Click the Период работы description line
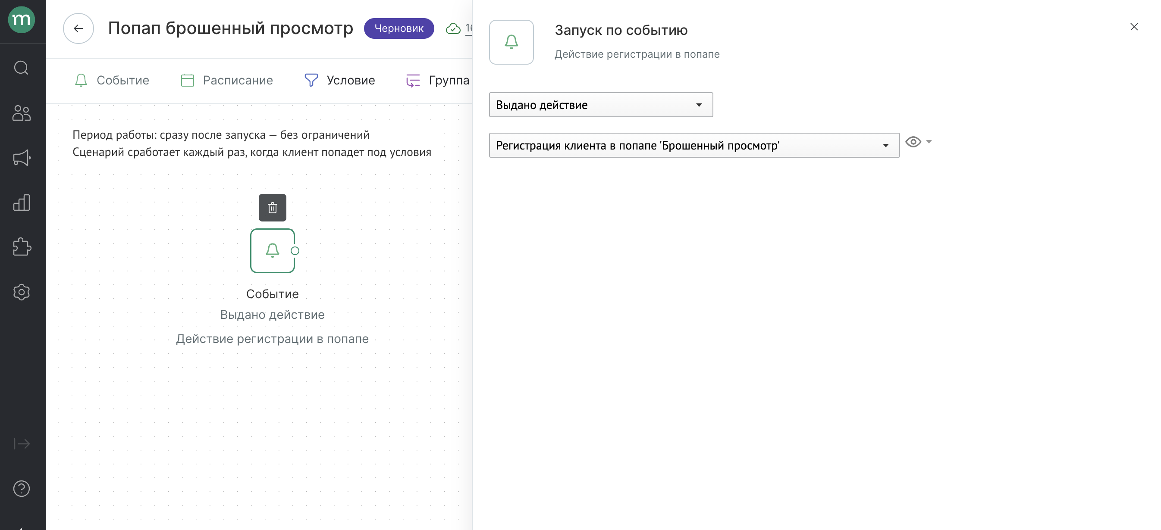The image size is (1161, 530). (221, 135)
